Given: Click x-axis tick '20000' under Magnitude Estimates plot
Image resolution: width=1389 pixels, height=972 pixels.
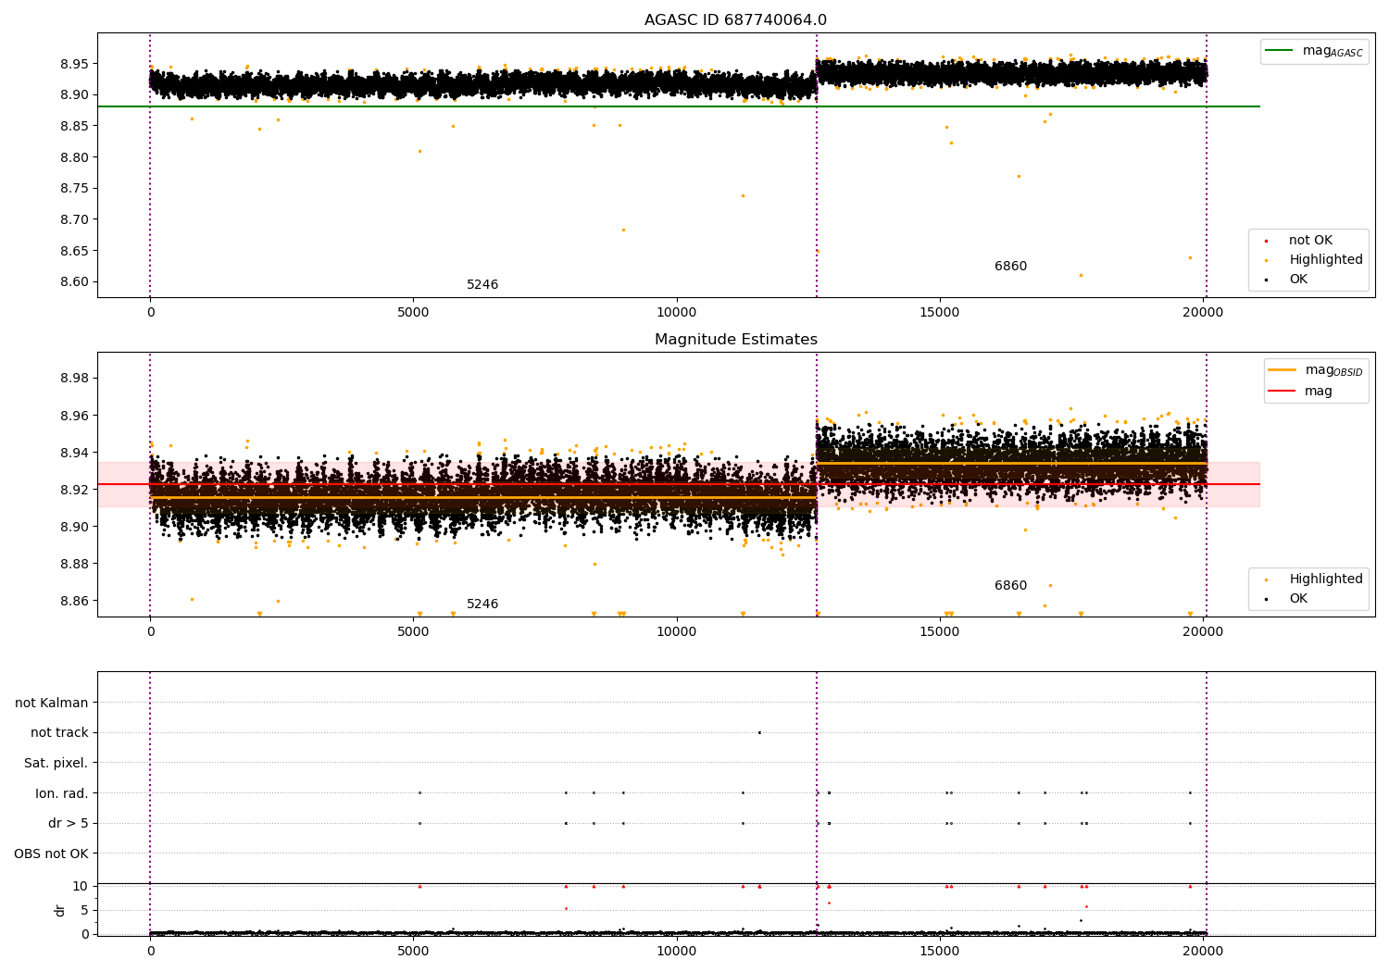Looking at the screenshot, I should [1203, 632].
